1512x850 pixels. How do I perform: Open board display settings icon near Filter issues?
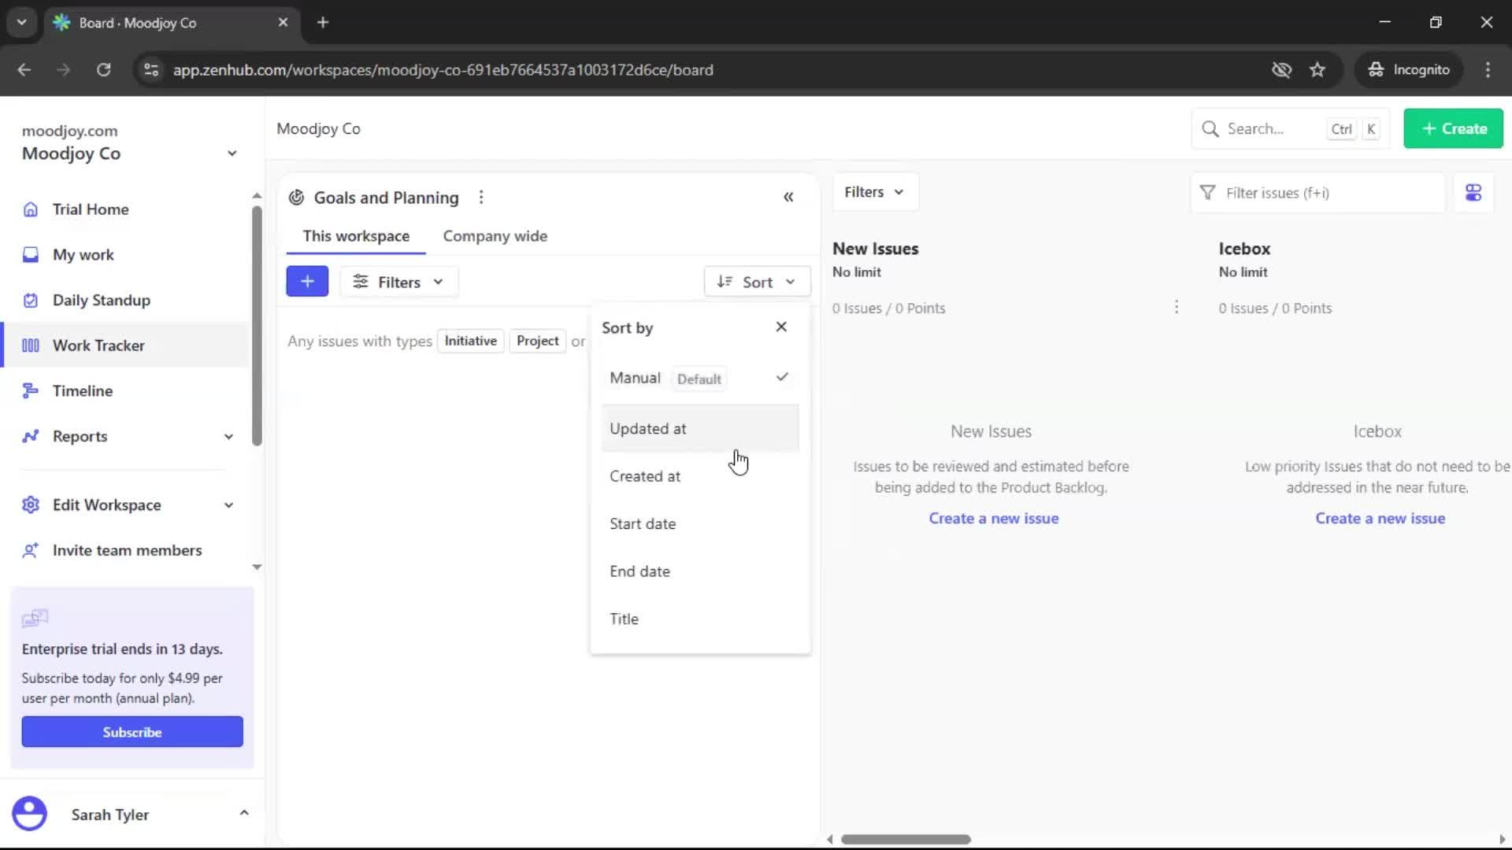point(1473,192)
